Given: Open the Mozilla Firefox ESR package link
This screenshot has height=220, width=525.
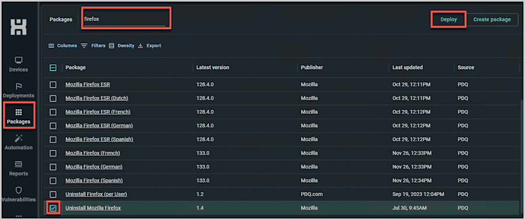Looking at the screenshot, I should click(x=87, y=85).
